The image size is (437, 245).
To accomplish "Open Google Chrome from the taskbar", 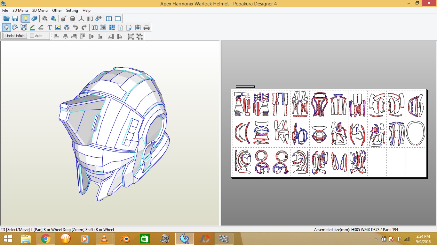I will point(46,239).
